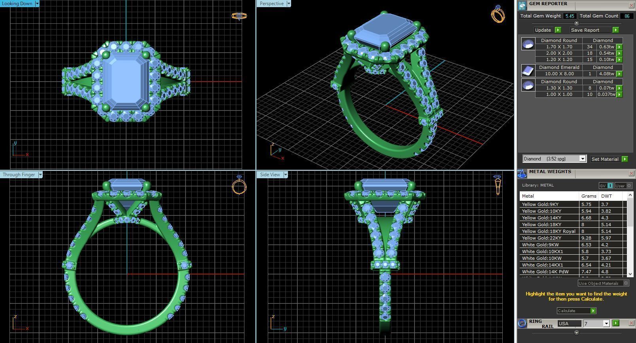
Task: Click green arrow for 1.30 X 1.30 row
Action: pyautogui.click(x=619, y=88)
